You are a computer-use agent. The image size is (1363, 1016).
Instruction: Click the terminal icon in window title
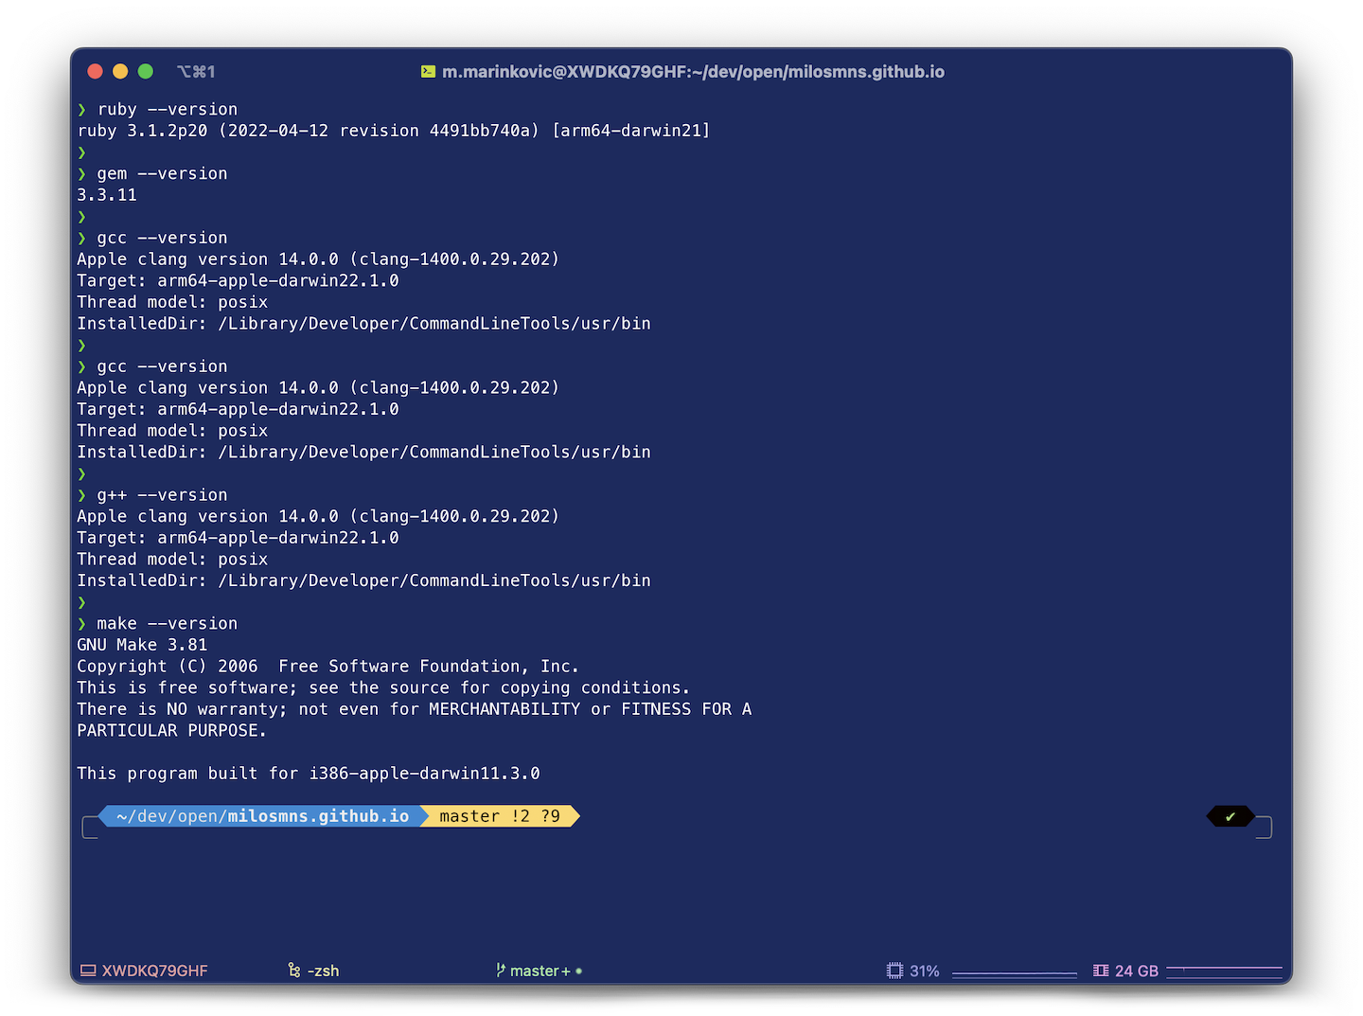click(429, 72)
